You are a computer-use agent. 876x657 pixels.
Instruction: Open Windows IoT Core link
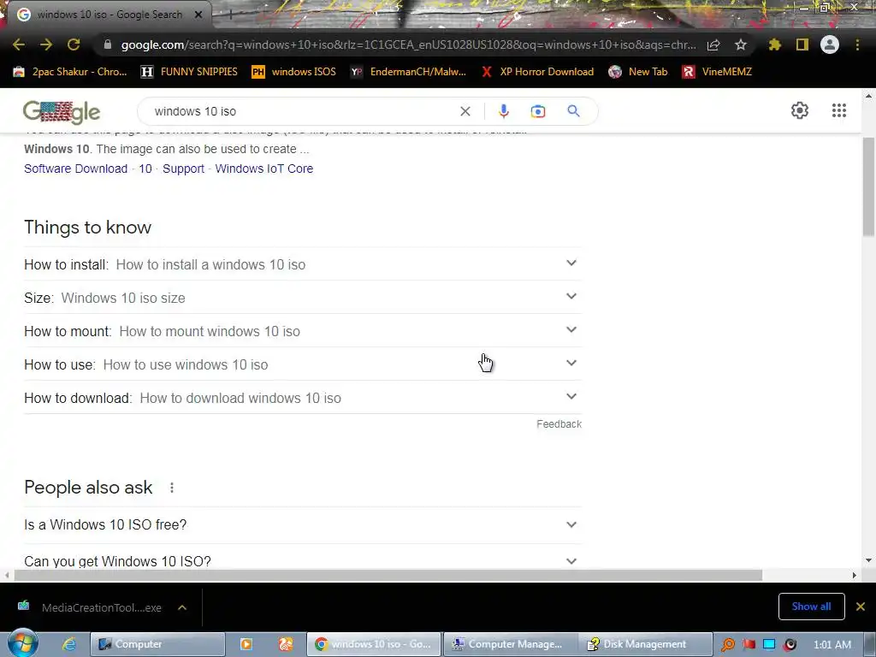(x=264, y=169)
